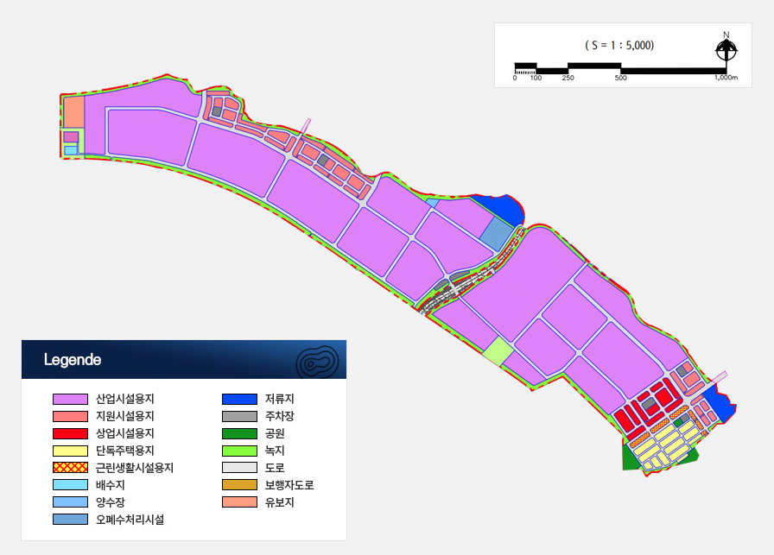Click the blue wastewater treatment parcel on map
Image resolution: width=774 pixels, height=555 pixels.
[497, 234]
